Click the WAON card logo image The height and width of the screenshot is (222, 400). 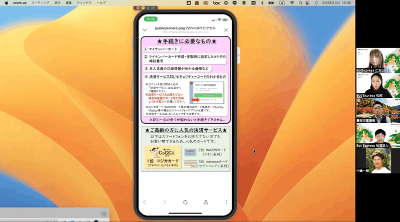pos(190,152)
